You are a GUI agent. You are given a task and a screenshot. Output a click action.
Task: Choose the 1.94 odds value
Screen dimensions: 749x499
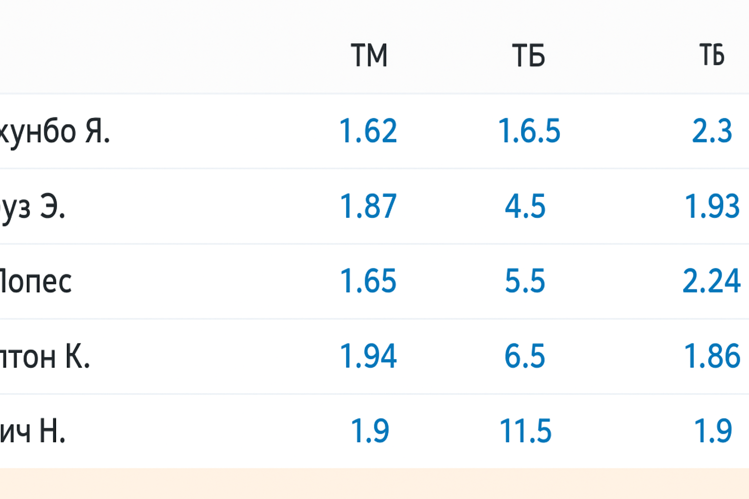pos(368,356)
